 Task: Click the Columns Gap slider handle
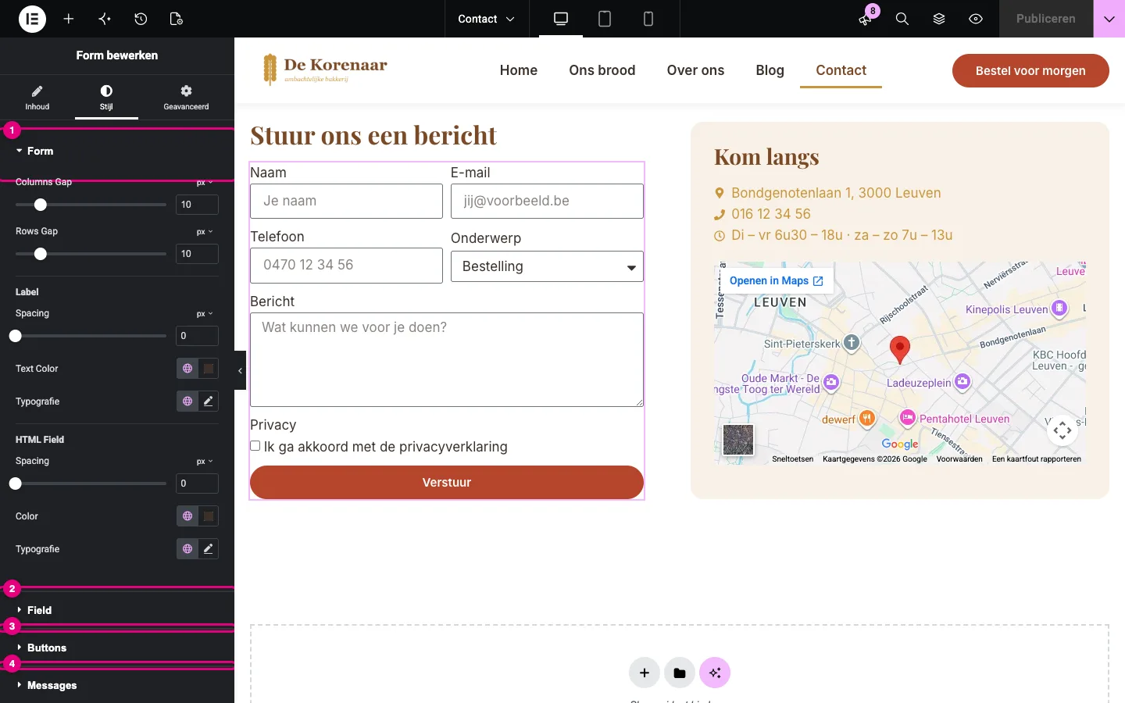pyautogui.click(x=41, y=205)
